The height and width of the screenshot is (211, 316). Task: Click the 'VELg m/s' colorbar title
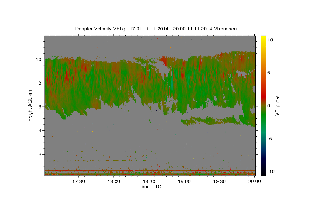[278, 106]
